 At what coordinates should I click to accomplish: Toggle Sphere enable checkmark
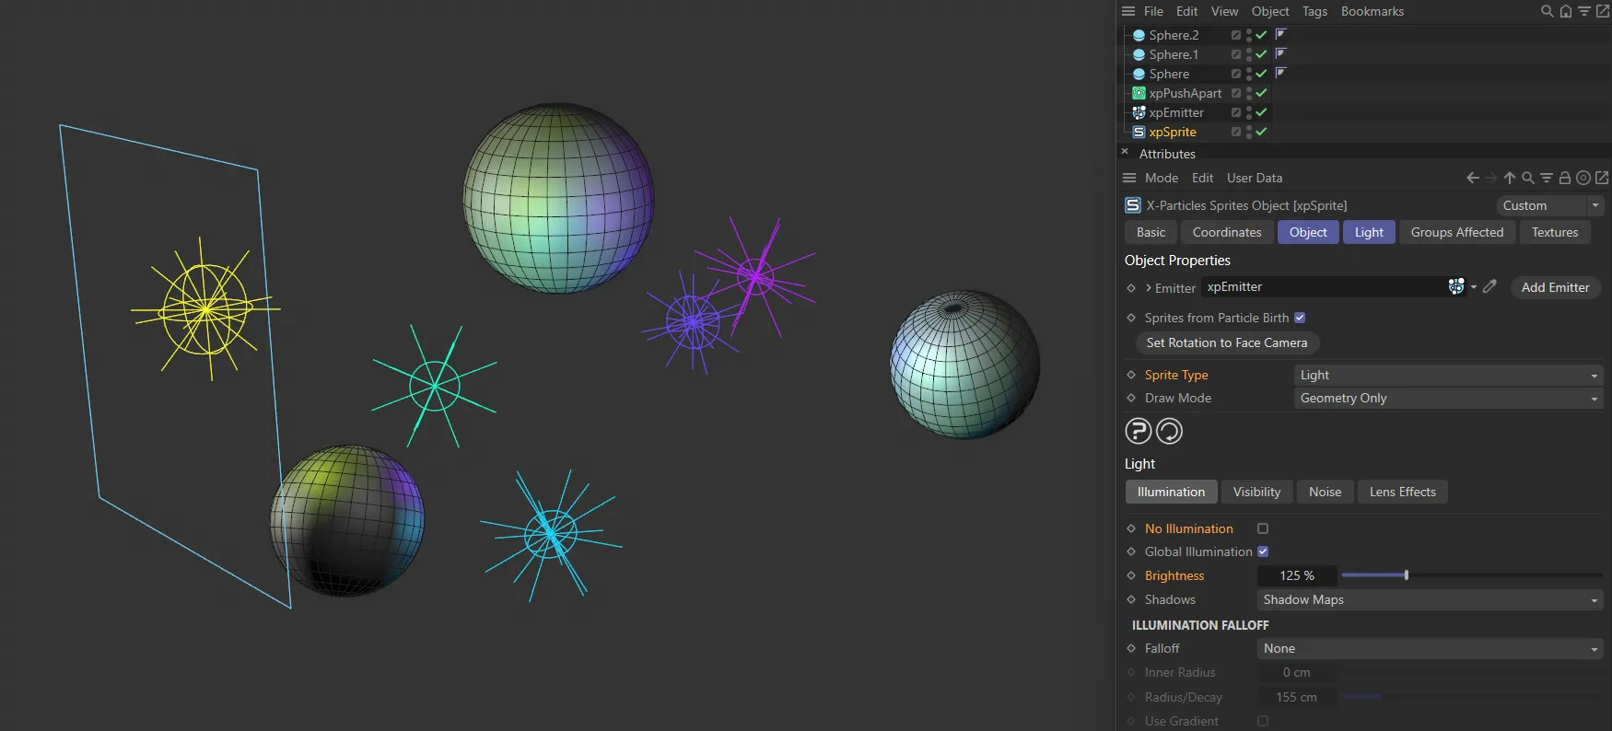click(1261, 74)
